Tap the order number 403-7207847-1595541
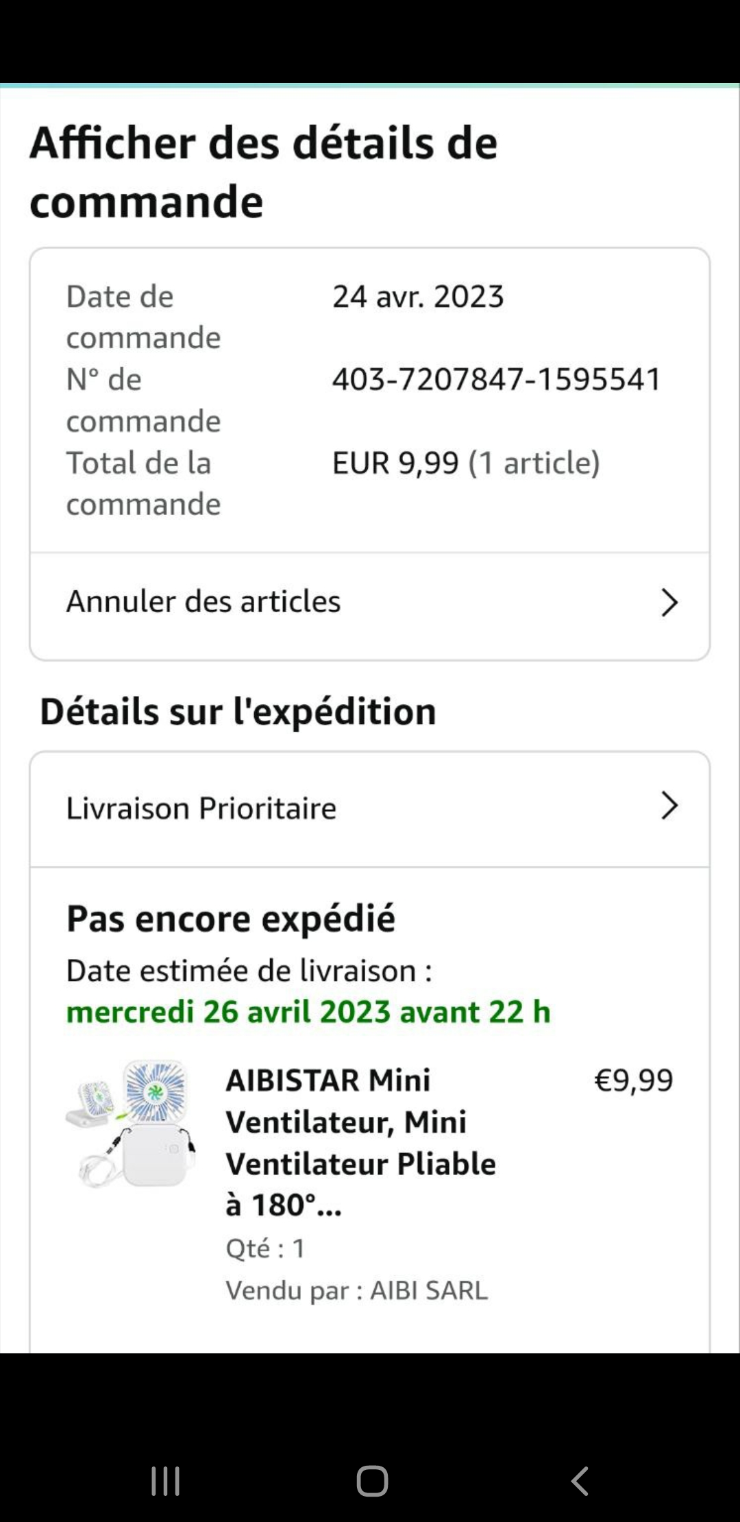 click(496, 379)
